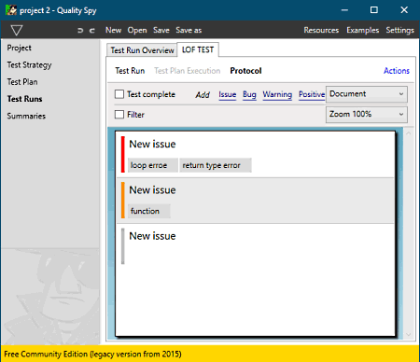420x362 pixels.
Task: Click New in the toolbar
Action: pos(113,30)
